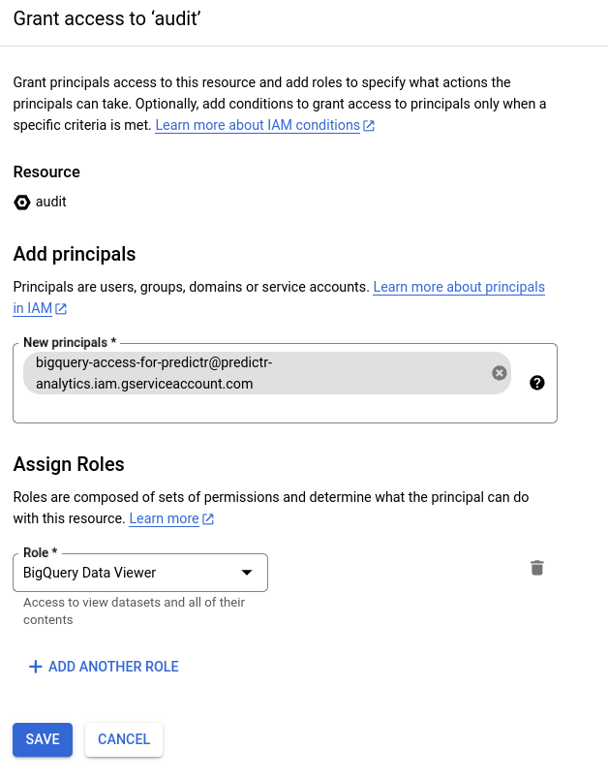The width and height of the screenshot is (608, 781).
Task: Open 'Learn more about IAM conditions' link
Action: (258, 125)
